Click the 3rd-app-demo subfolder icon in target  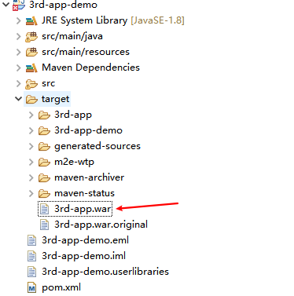pyautogui.click(x=44, y=130)
